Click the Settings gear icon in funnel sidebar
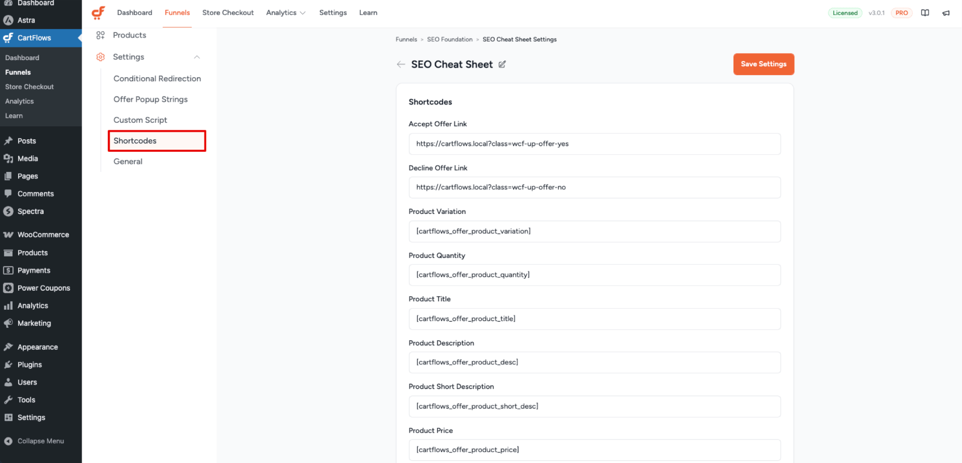The width and height of the screenshot is (962, 463). point(101,57)
